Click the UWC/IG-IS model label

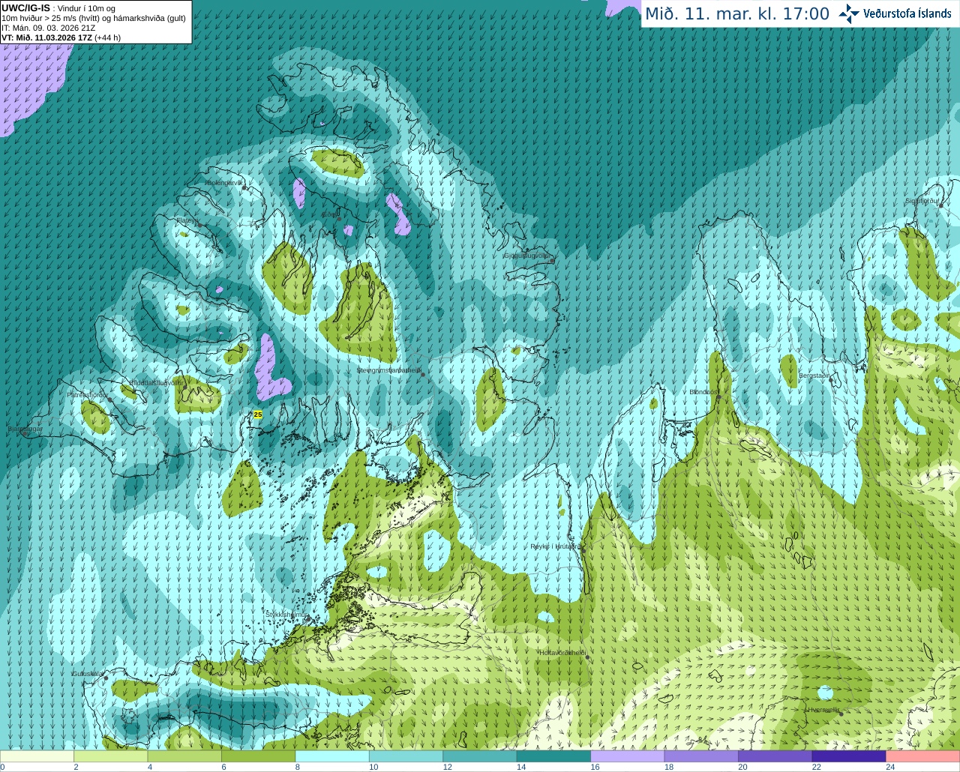(25, 7)
